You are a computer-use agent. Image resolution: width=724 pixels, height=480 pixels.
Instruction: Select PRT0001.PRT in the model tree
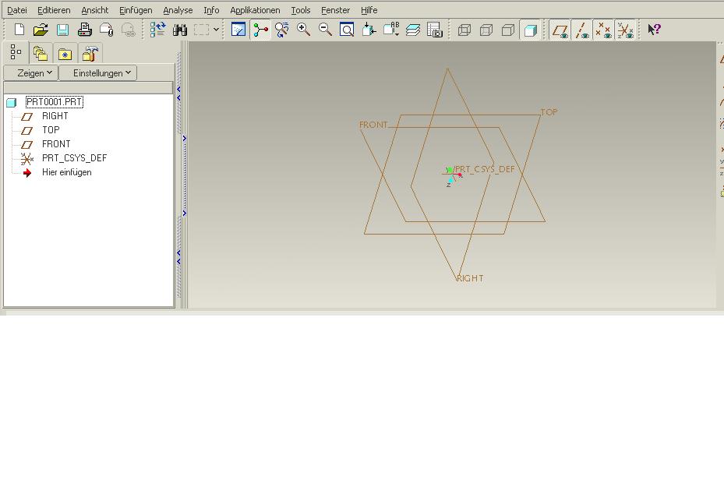click(x=55, y=102)
